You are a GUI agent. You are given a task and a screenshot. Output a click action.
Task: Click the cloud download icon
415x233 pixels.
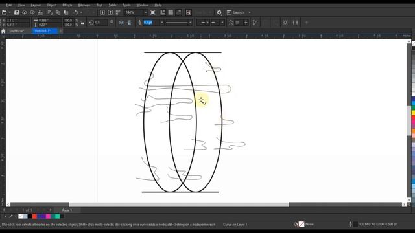[x=25, y=12]
